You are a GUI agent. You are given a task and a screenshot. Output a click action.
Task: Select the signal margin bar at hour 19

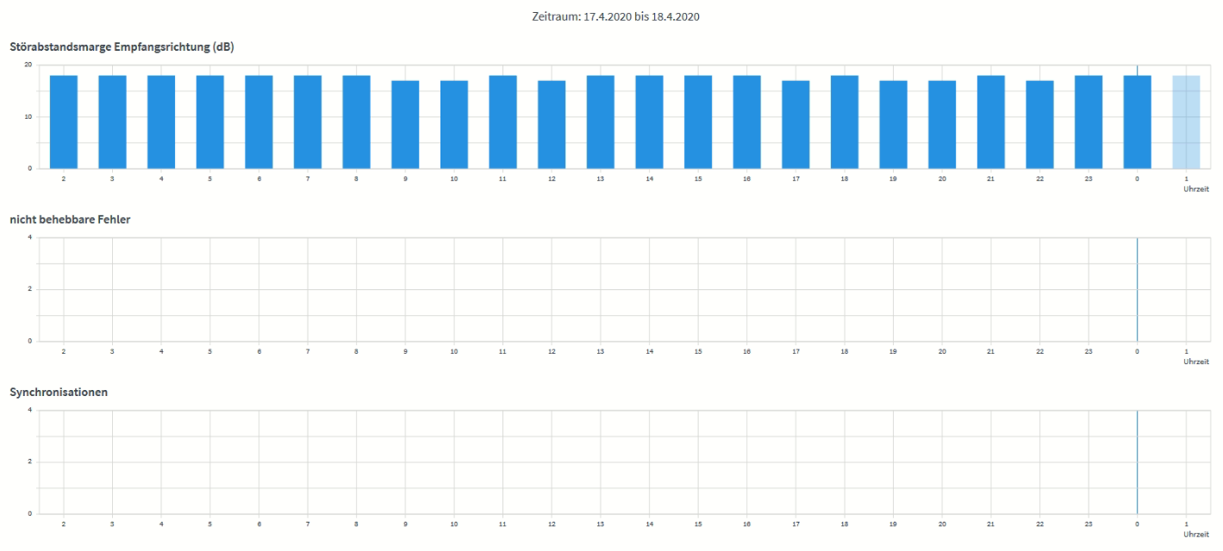(894, 124)
